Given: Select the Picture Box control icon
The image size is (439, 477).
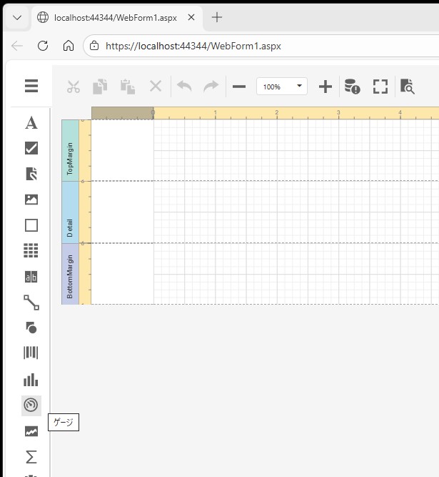Looking at the screenshot, I should coord(31,200).
